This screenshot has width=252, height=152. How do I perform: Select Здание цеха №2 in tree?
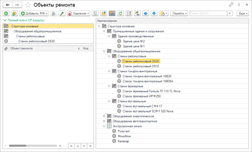coord(134,41)
